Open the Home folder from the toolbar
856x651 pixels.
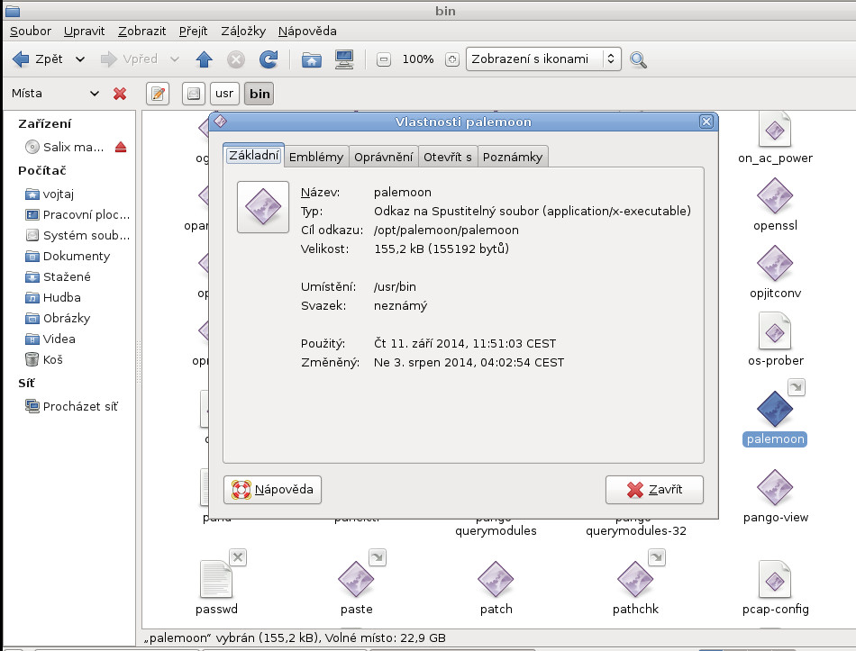point(311,59)
